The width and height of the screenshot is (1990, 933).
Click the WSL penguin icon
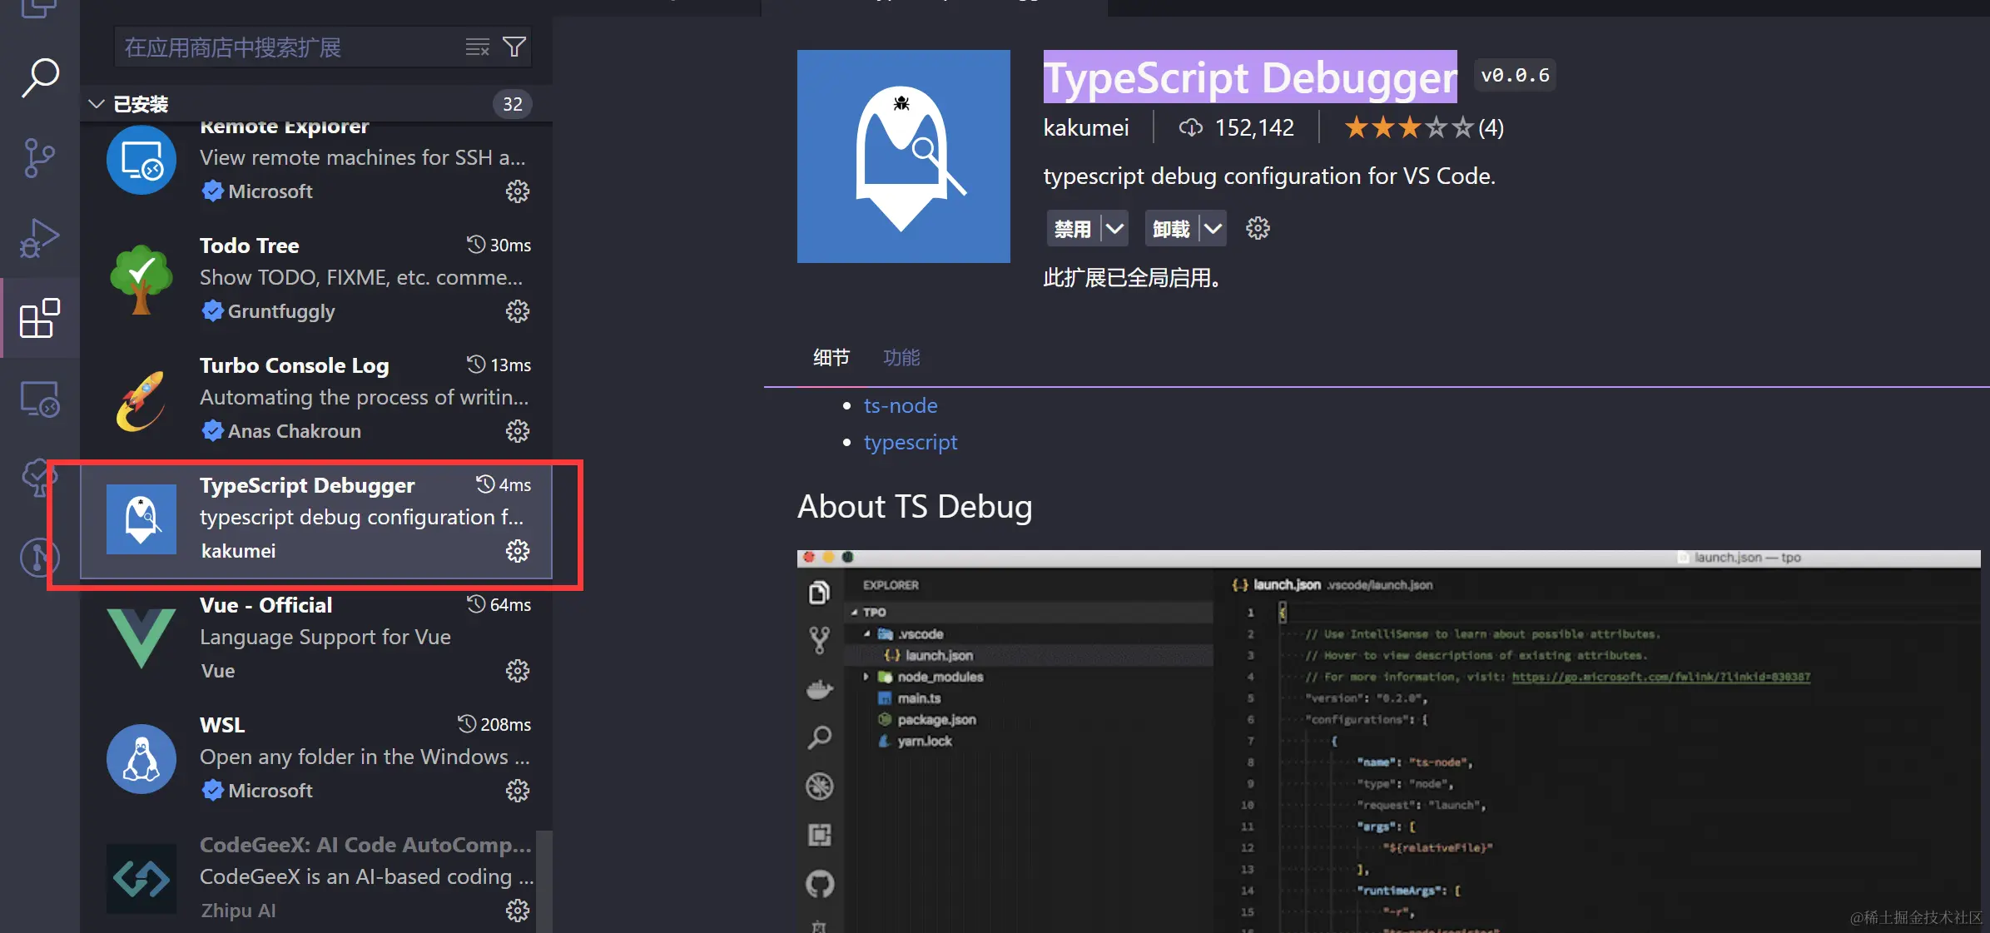[x=141, y=759]
